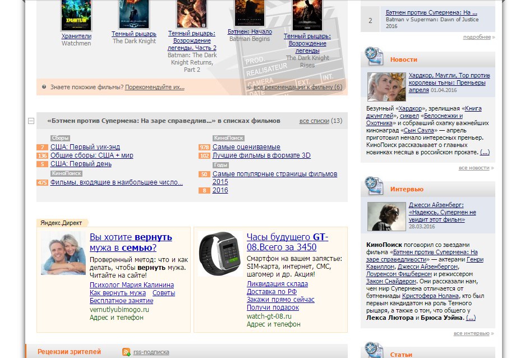
Task: Open Как вернуть мужа ad link
Action: (118, 293)
